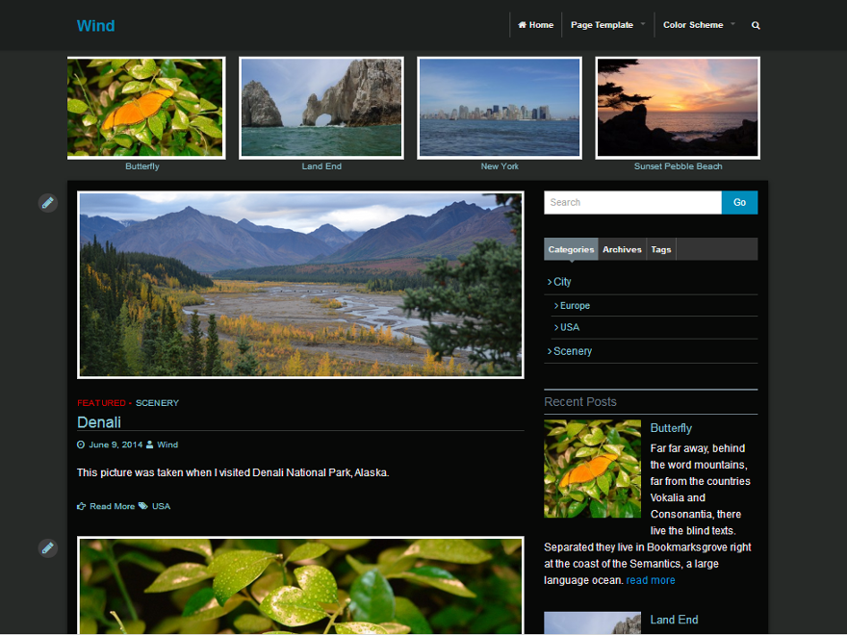Click the New York skyline thumbnail
The height and width of the screenshot is (635, 847).
pos(500,108)
